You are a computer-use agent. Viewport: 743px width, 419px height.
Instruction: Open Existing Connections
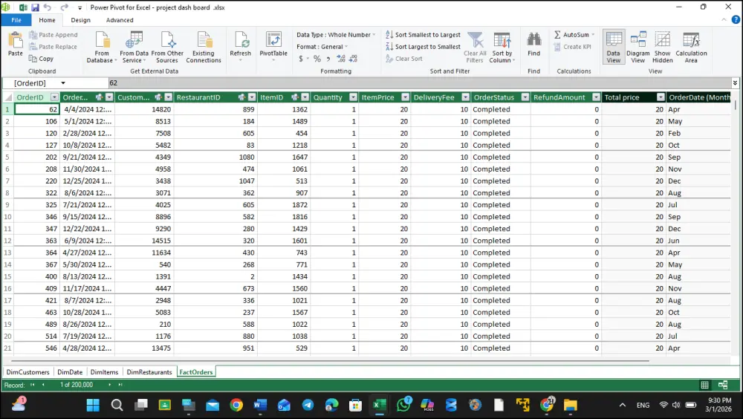click(x=204, y=47)
